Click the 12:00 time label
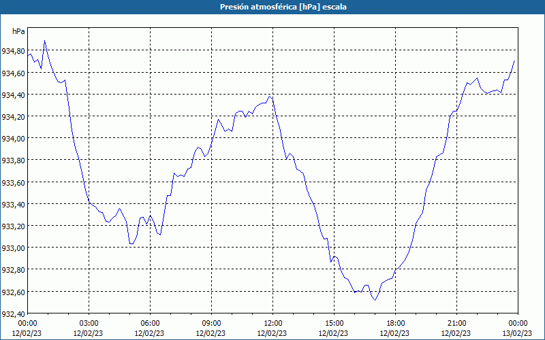The image size is (545, 340). click(x=273, y=324)
